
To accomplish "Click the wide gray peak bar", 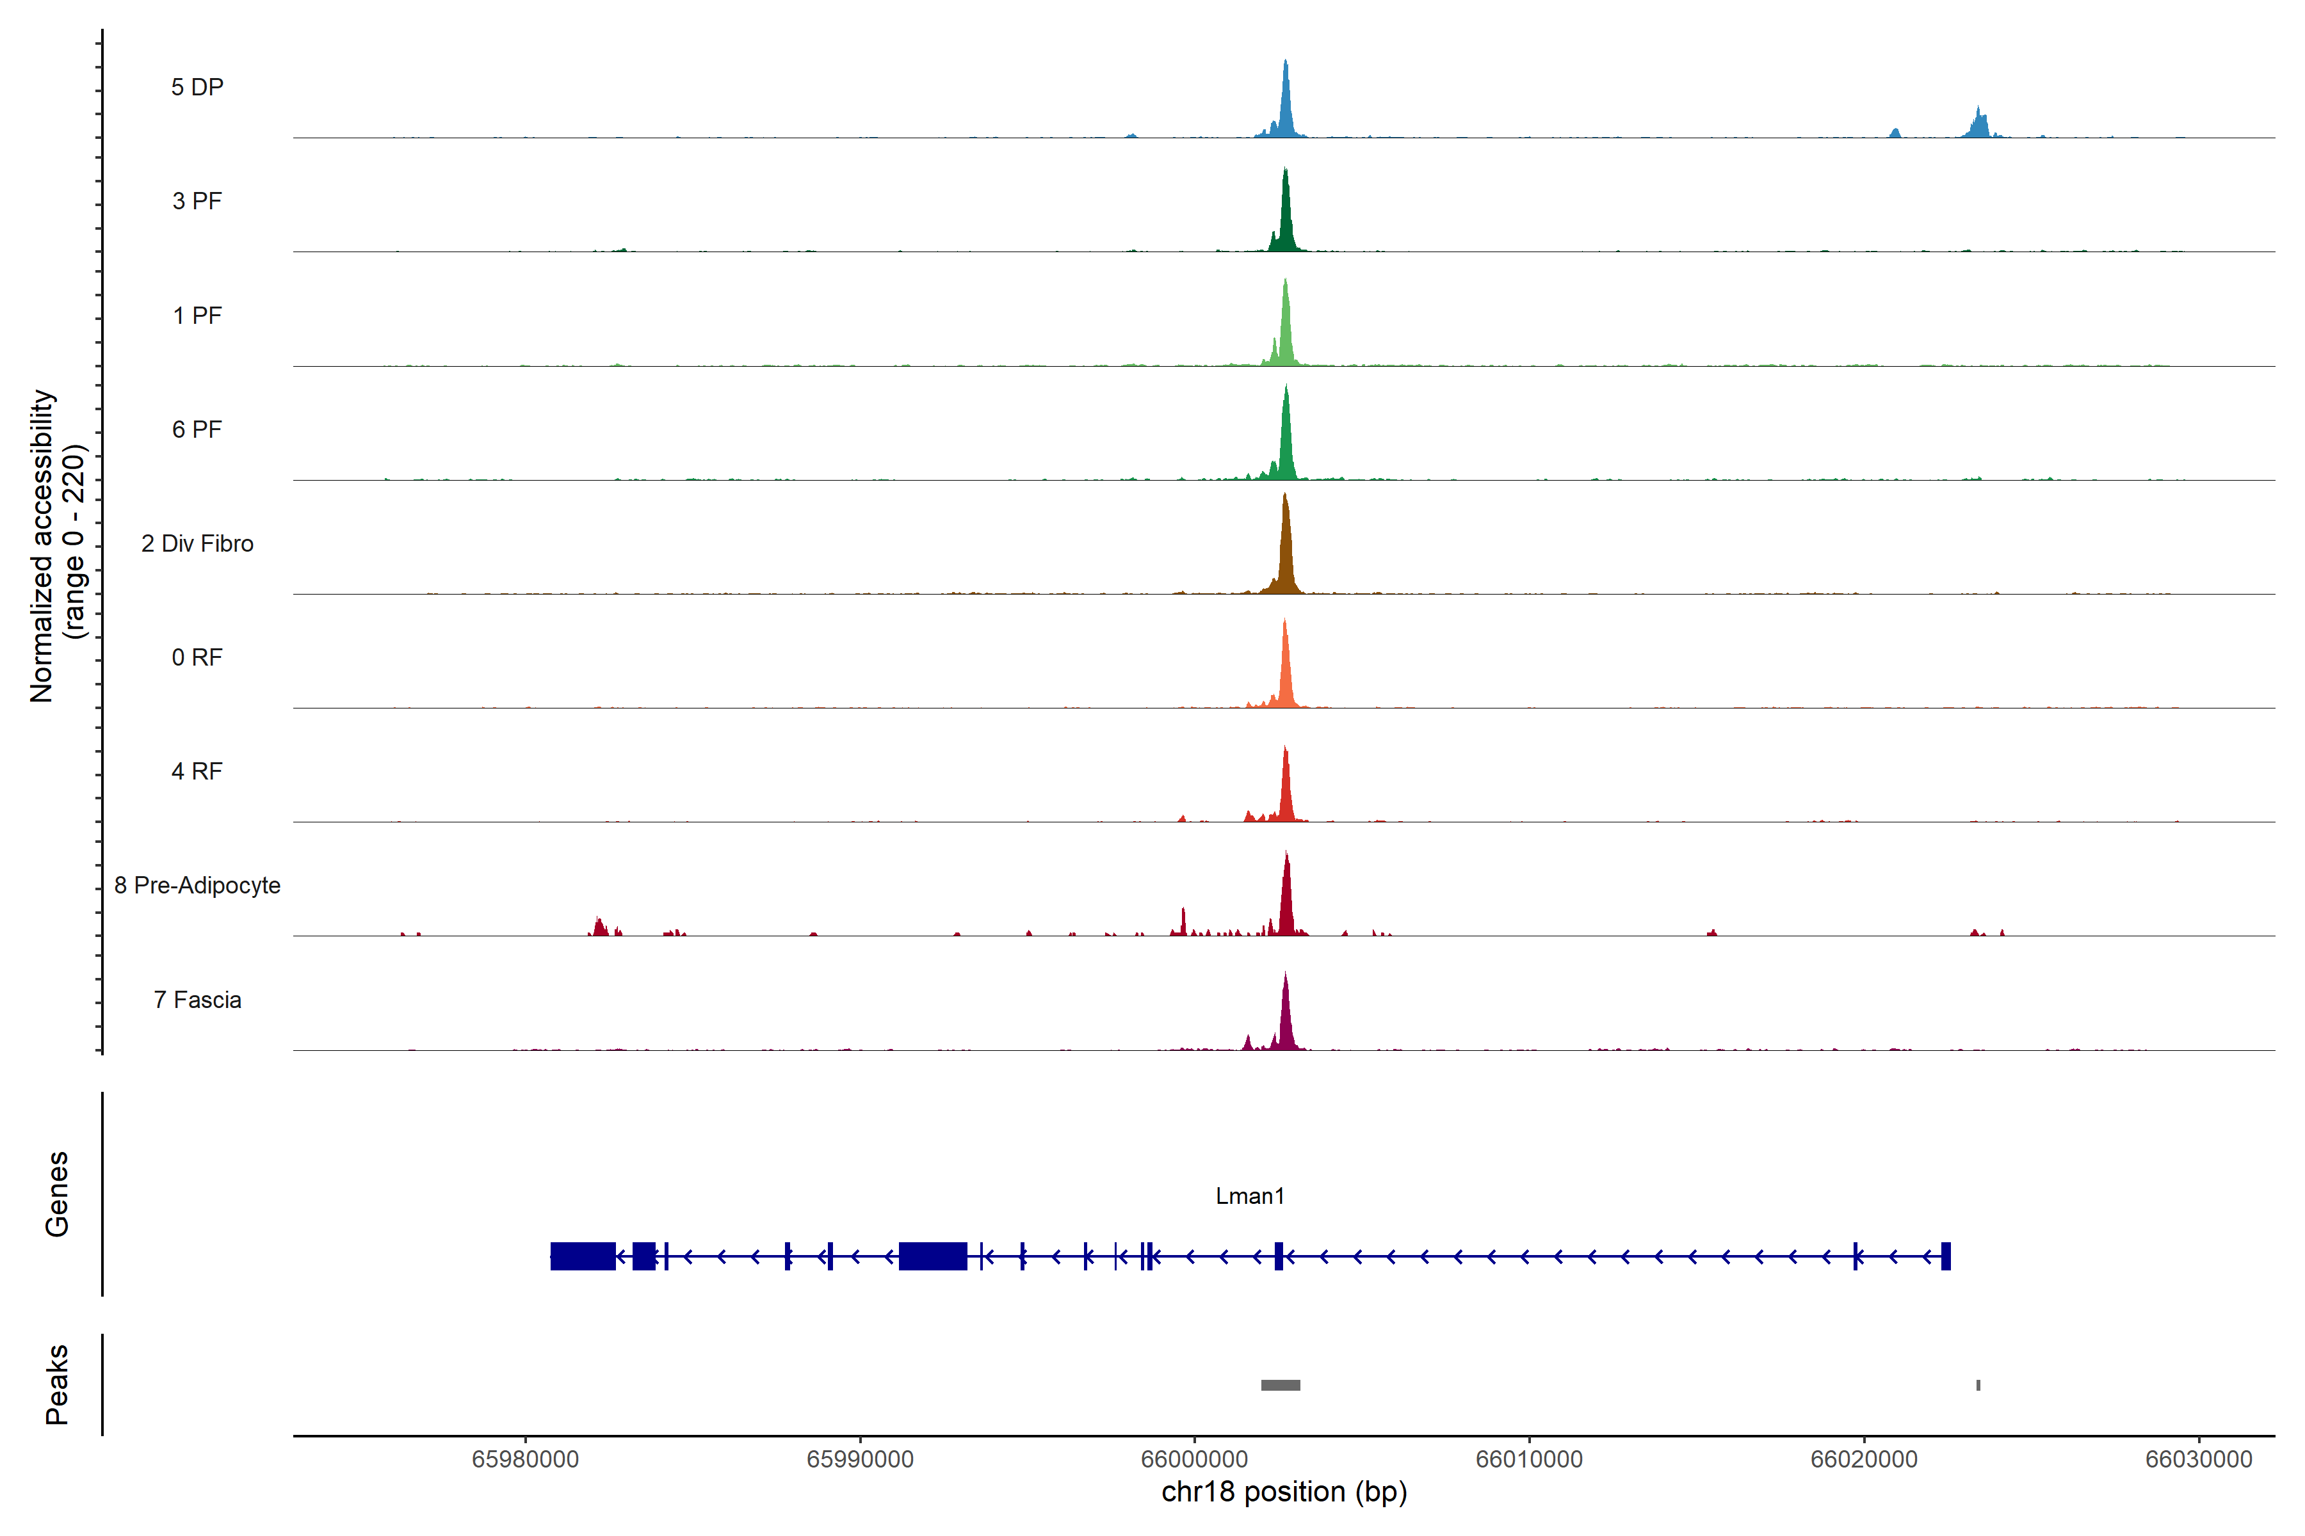I will [1280, 1385].
